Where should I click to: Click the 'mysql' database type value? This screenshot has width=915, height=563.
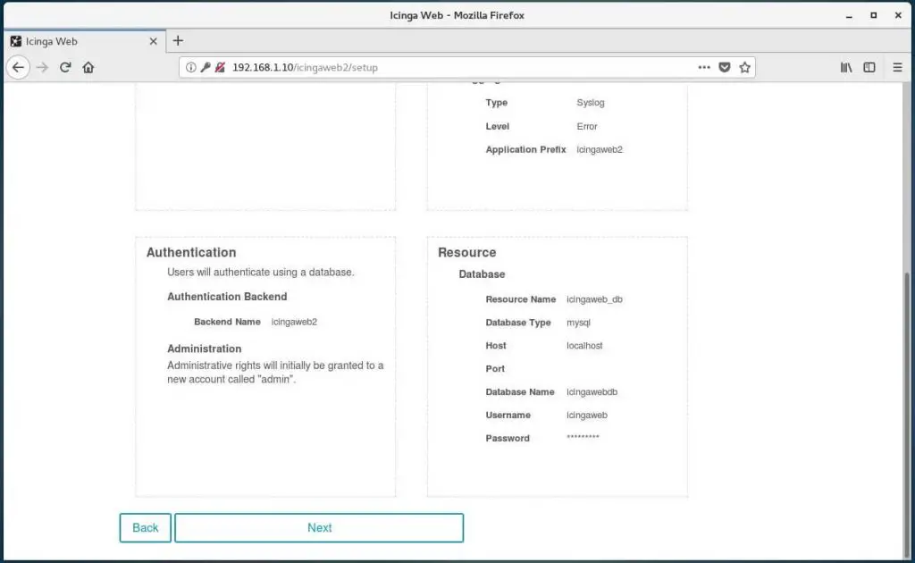click(x=578, y=323)
